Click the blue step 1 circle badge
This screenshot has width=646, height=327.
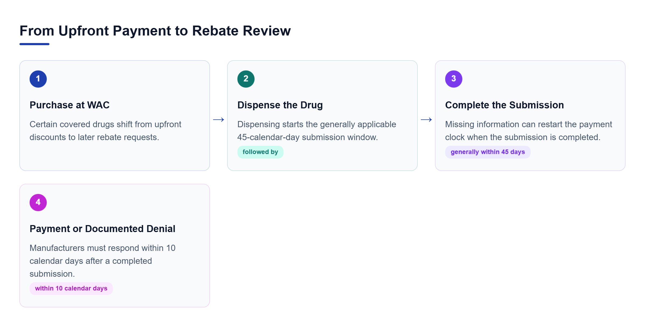coord(38,79)
